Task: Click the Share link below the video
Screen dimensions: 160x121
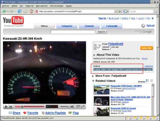Action: pyautogui.click(x=17, y=113)
